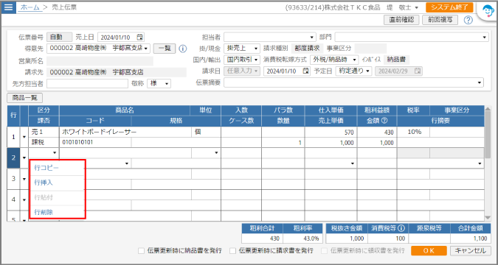Viewport: 498px width, 265px height.
Task: Click the 先方担当者 input field
Action: pyautogui.click(x=87, y=84)
